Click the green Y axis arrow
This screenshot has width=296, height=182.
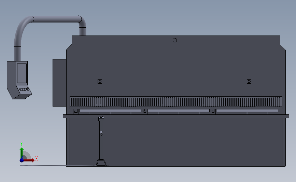[22, 153]
